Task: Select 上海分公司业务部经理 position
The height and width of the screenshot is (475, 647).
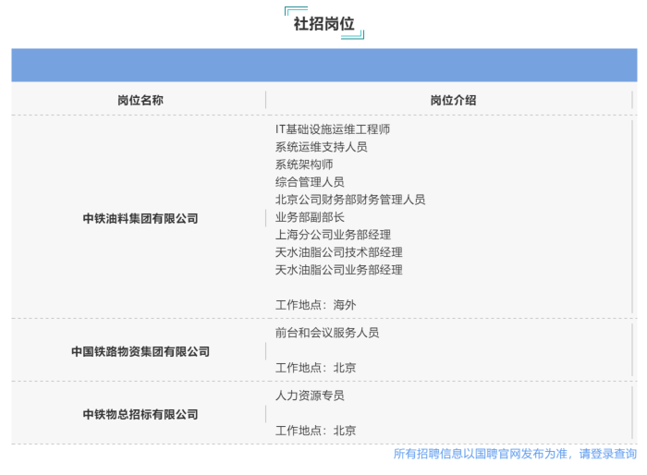Action: [333, 235]
